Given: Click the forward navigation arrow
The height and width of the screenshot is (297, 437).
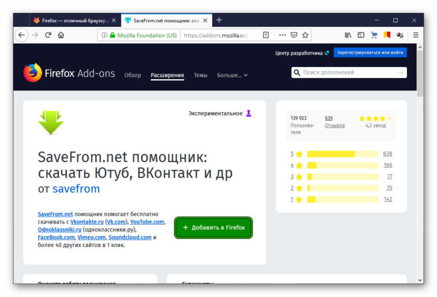Looking at the screenshot, I should (x=35, y=35).
